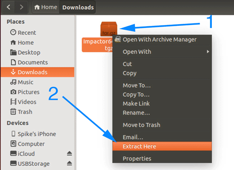Click the Home breadcrumb button
Viewport: 234px width, 170px height.
click(x=46, y=7)
